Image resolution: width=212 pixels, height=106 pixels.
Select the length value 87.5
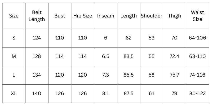click(129, 94)
